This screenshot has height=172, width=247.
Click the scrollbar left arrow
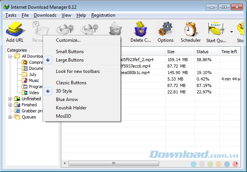65,163
